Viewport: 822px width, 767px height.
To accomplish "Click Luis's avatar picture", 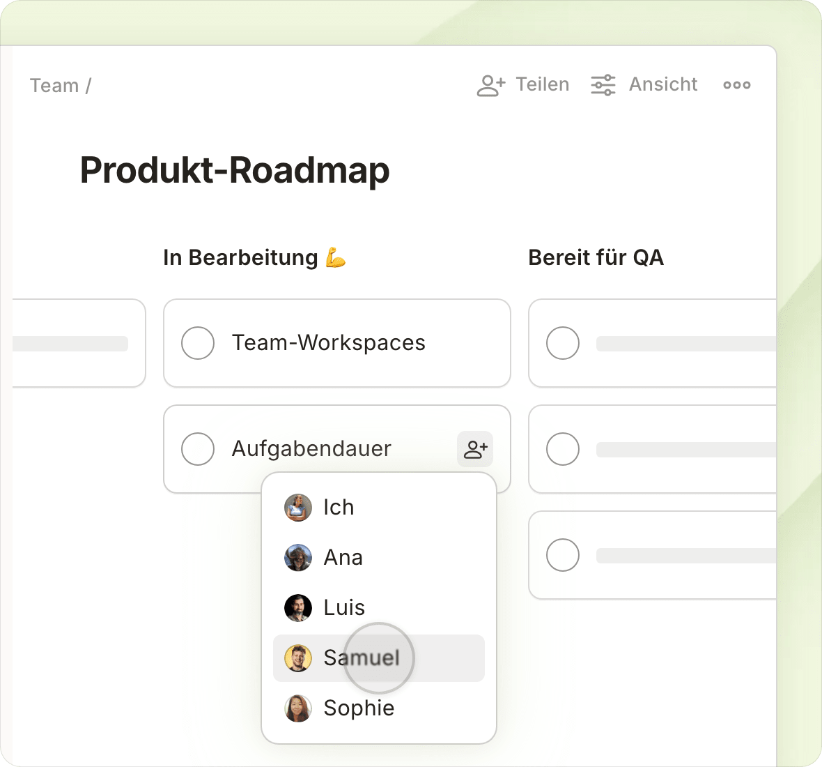I will [298, 608].
